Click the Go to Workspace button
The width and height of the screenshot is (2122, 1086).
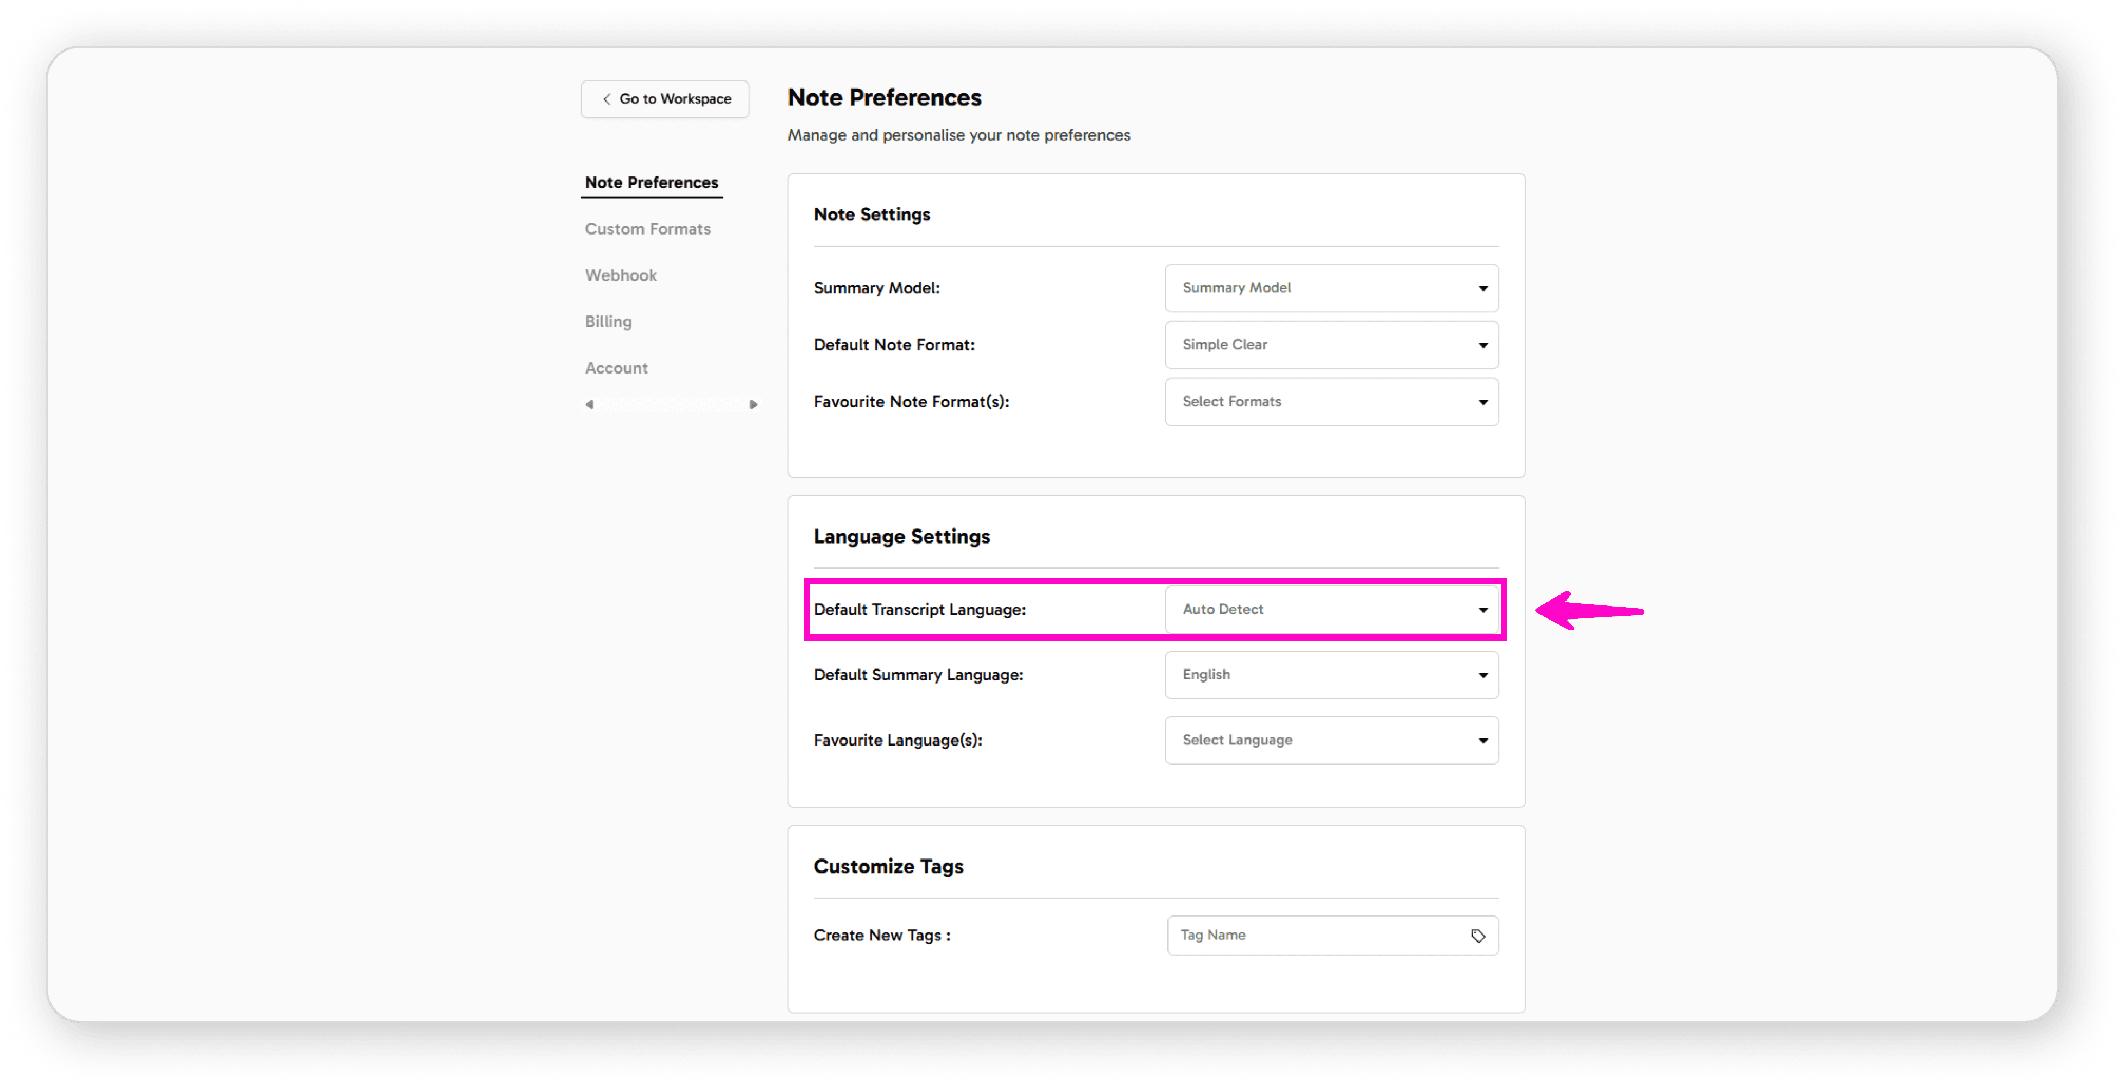click(x=665, y=99)
